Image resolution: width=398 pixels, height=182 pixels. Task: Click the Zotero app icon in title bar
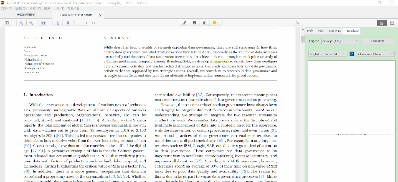[3, 3]
